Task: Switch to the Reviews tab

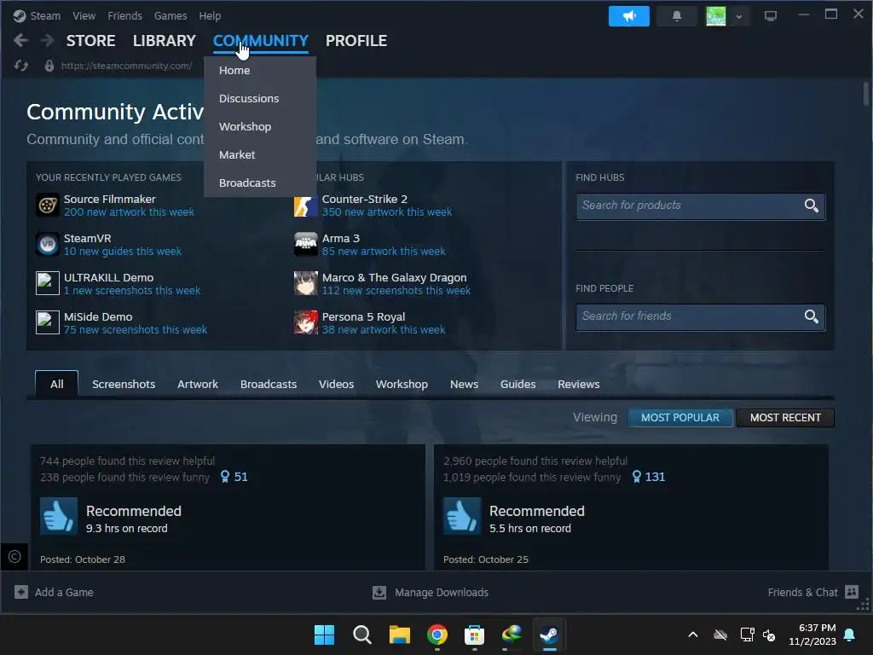Action: tap(579, 384)
